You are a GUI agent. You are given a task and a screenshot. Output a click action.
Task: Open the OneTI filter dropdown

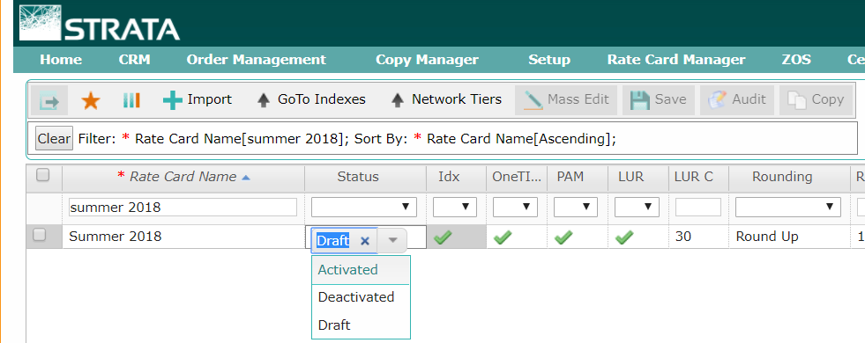pyautogui.click(x=515, y=208)
